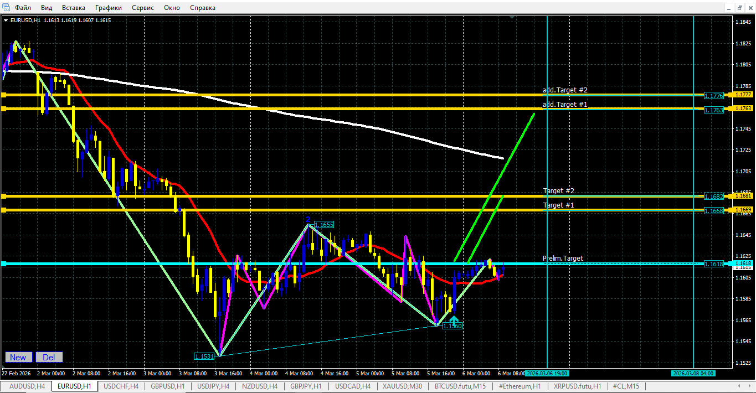Click the 1.1525 price scale value

[743, 363]
